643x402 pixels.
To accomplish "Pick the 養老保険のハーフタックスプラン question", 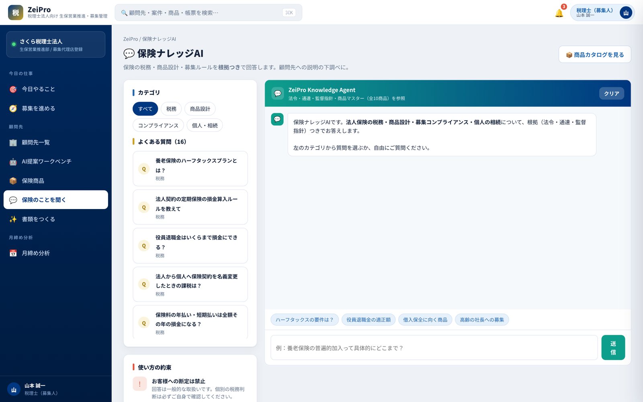I will pyautogui.click(x=190, y=169).
